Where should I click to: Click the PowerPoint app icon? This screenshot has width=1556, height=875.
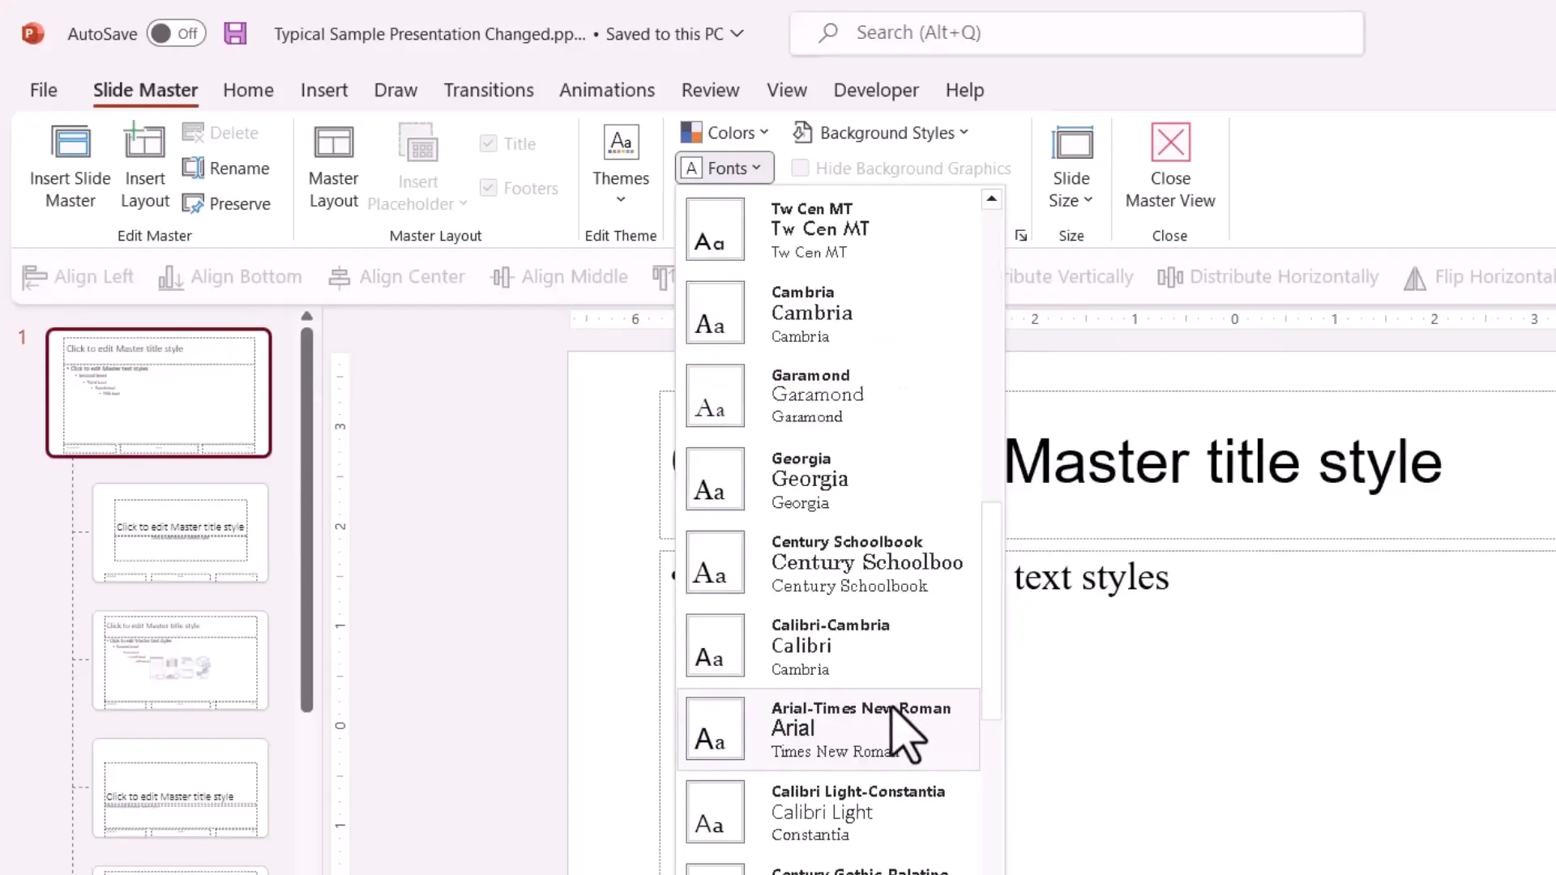pos(32,33)
